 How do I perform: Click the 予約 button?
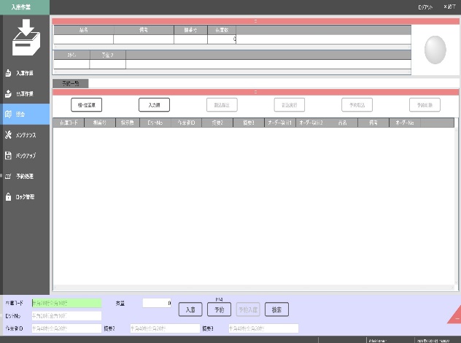[x=219, y=309]
